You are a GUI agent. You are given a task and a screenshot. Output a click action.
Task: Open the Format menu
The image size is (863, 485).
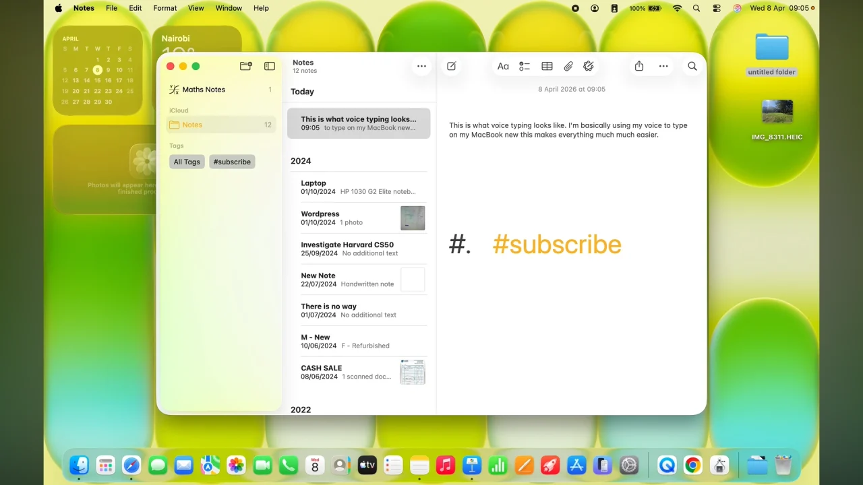[165, 8]
